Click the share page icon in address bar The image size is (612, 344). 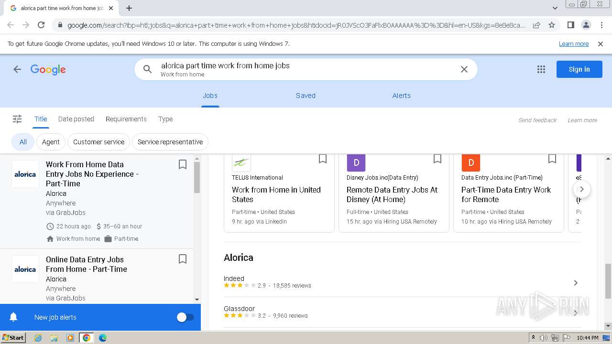click(536, 25)
